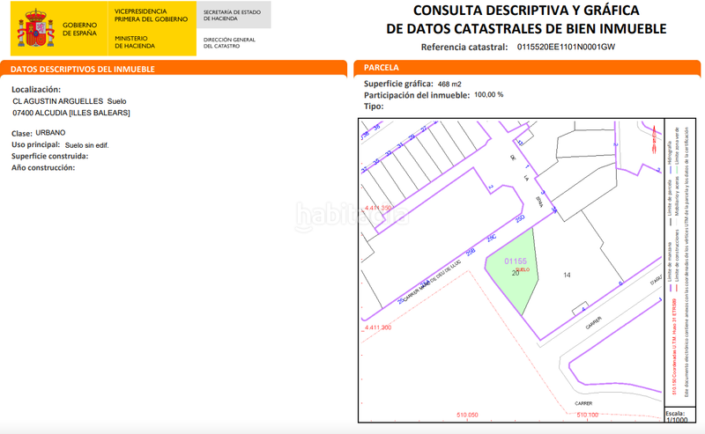Click the green highlighted parcel 01155
The image size is (705, 434).
point(517,268)
